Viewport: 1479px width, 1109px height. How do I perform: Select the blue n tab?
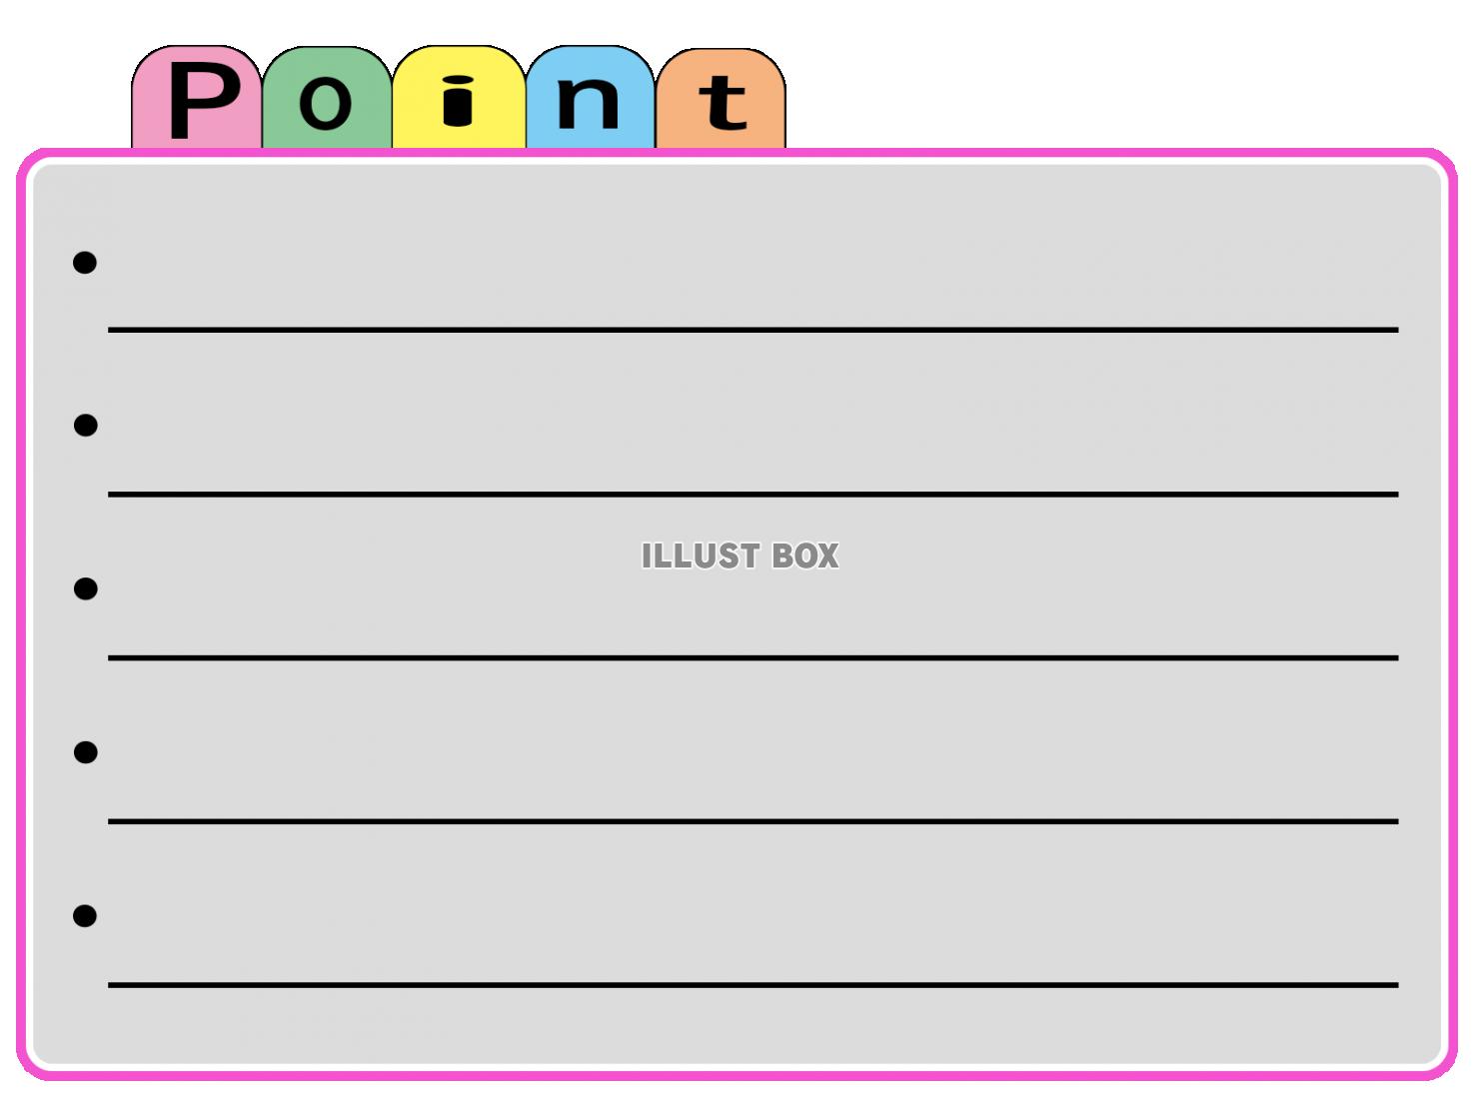point(590,98)
